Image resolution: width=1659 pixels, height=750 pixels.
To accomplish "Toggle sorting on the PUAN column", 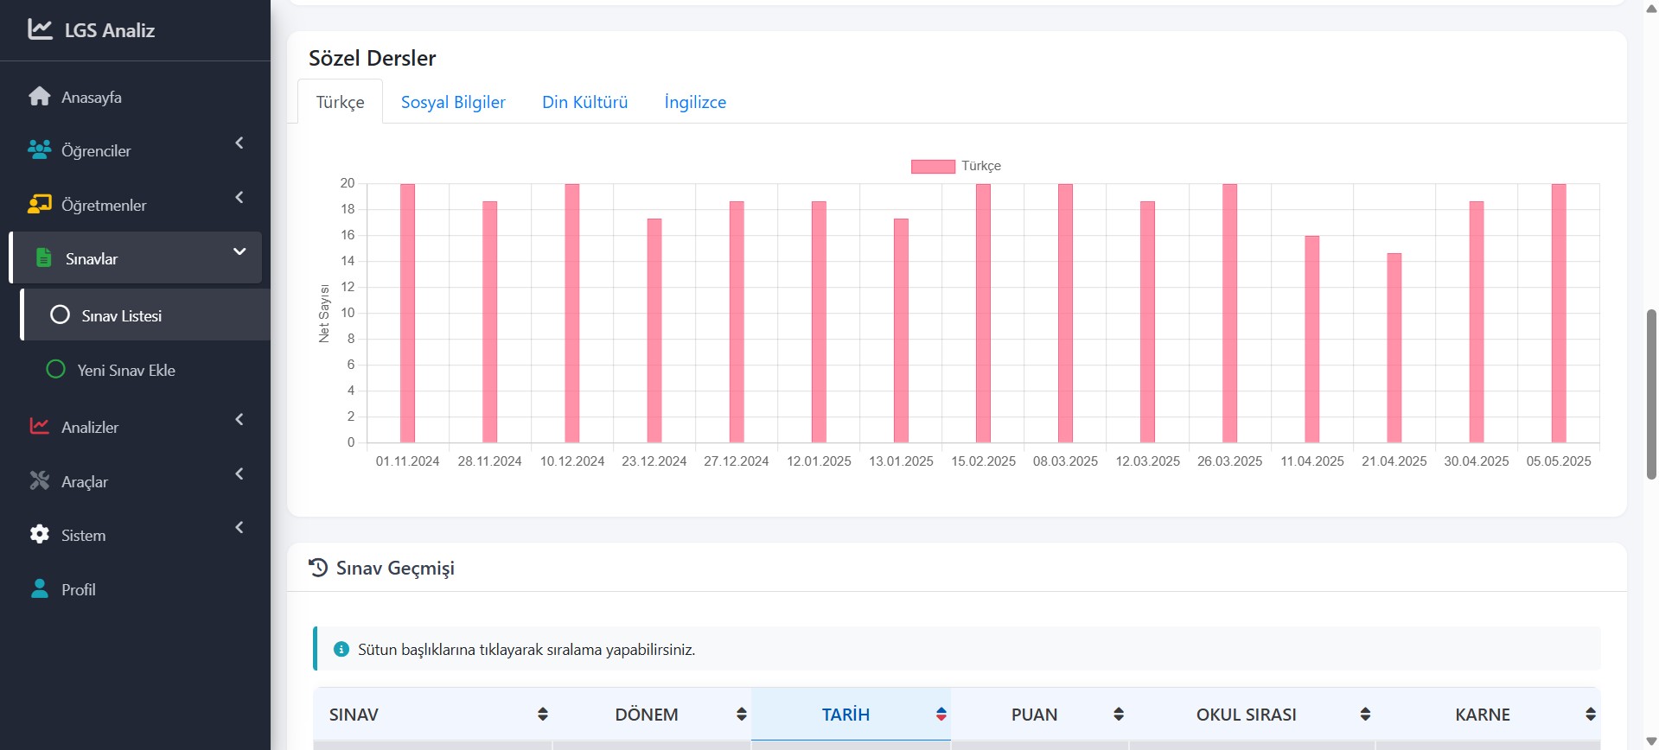I will [1118, 715].
